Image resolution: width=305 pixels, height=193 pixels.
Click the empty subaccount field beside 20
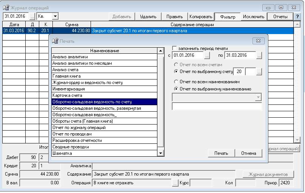click(251, 72)
